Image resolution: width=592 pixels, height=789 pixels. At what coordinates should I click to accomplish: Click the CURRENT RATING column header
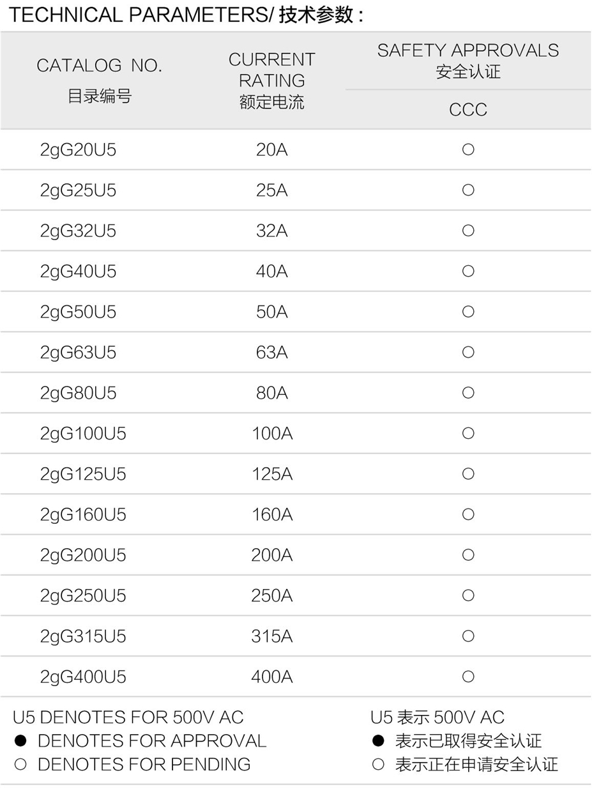[x=272, y=80]
